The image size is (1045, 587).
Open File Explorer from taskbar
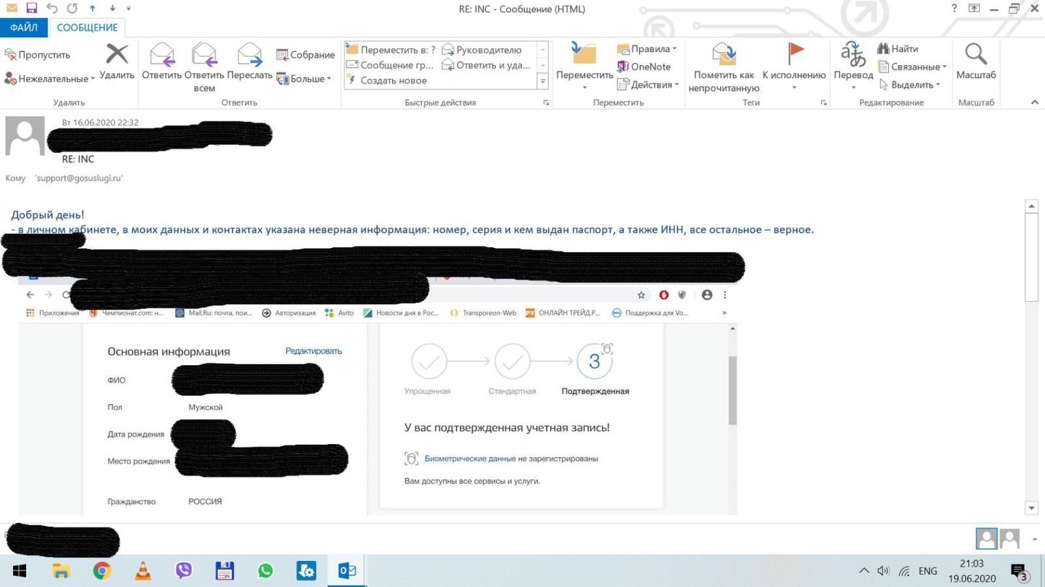[x=61, y=571]
